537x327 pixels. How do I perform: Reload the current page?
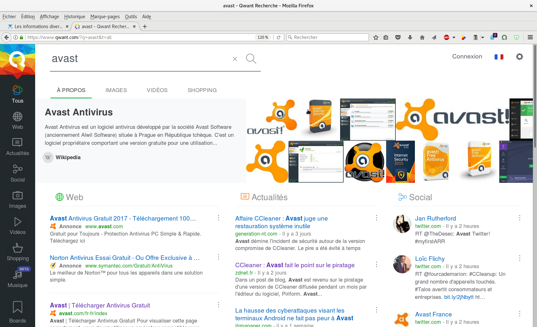(x=278, y=37)
